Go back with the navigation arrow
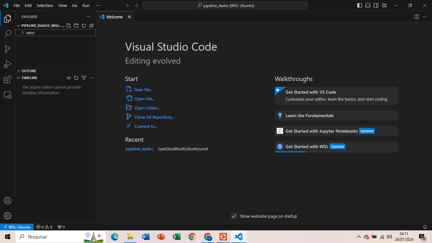Image resolution: width=432 pixels, height=243 pixels. (x=128, y=5)
